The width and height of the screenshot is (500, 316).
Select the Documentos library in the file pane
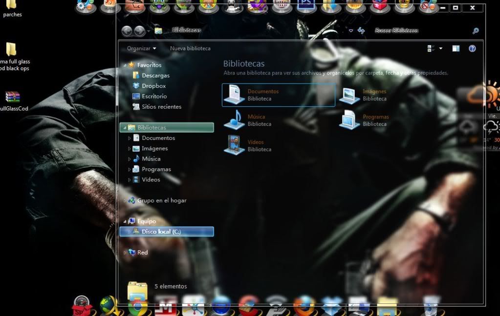279,95
